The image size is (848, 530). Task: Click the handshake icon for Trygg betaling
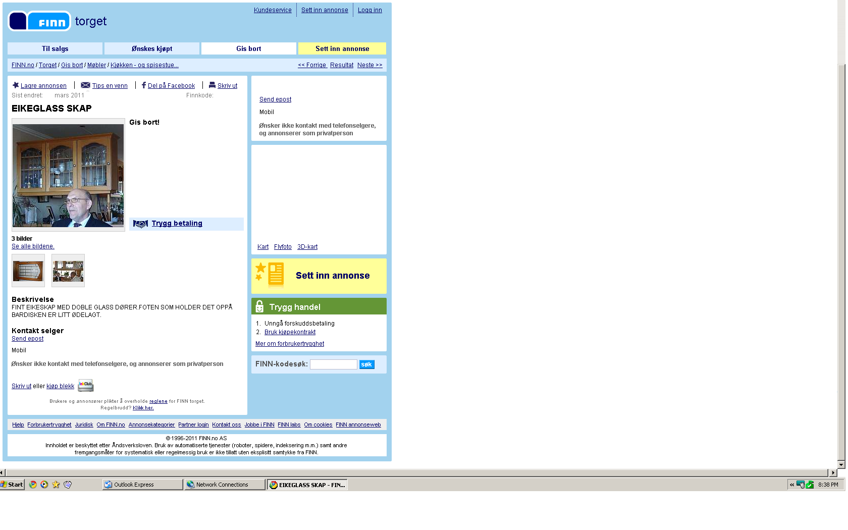coord(140,224)
